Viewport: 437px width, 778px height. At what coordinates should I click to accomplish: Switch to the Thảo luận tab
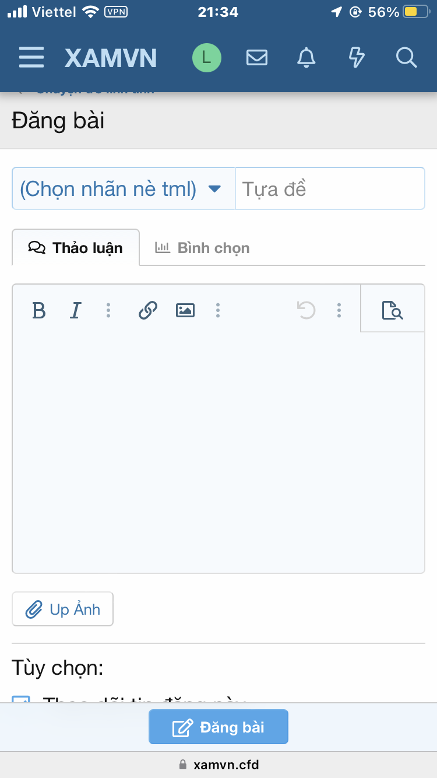76,248
